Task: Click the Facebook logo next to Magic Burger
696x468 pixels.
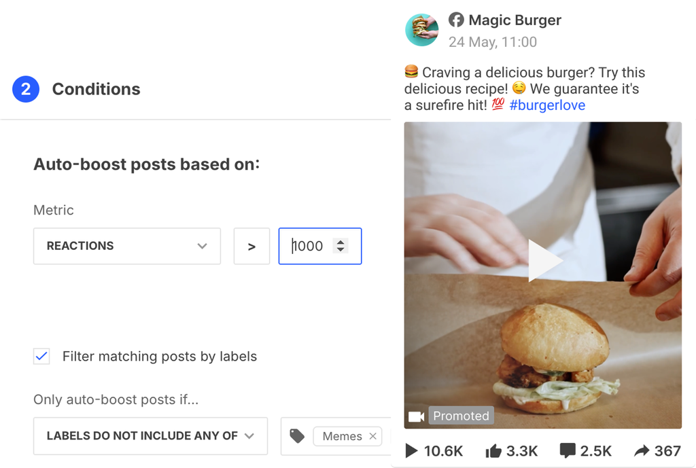Action: pyautogui.click(x=456, y=20)
